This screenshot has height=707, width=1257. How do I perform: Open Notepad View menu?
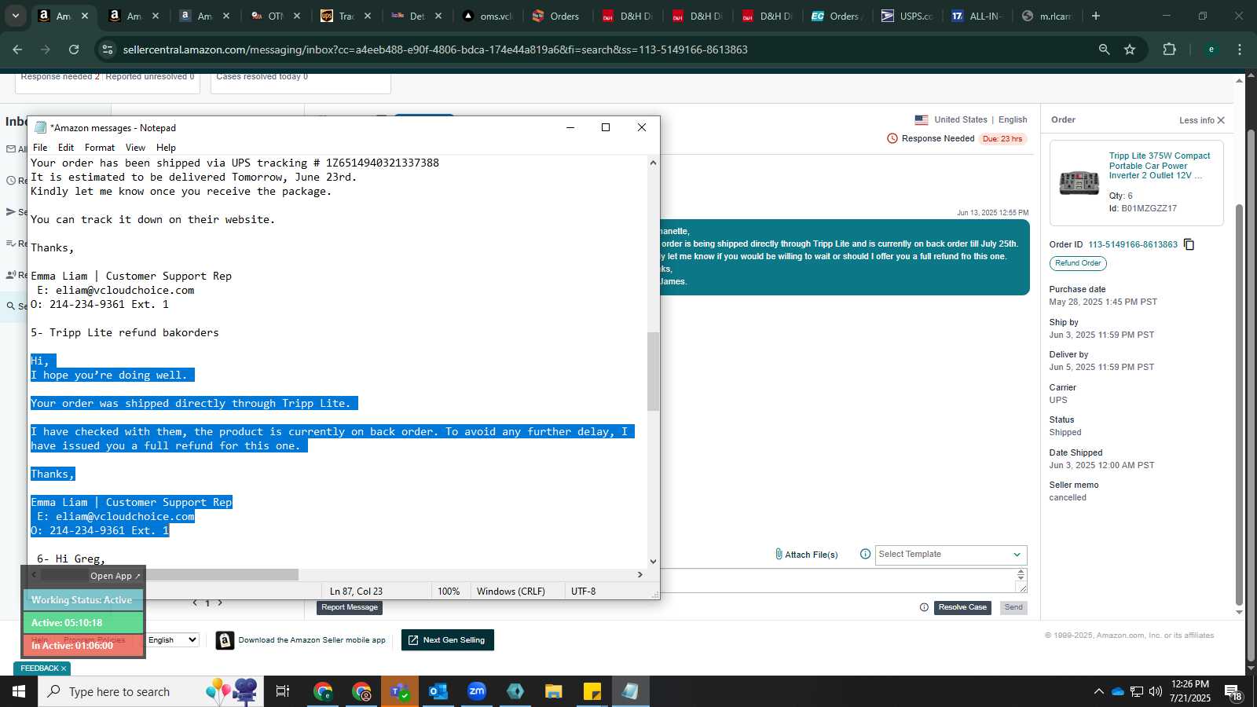(136, 148)
